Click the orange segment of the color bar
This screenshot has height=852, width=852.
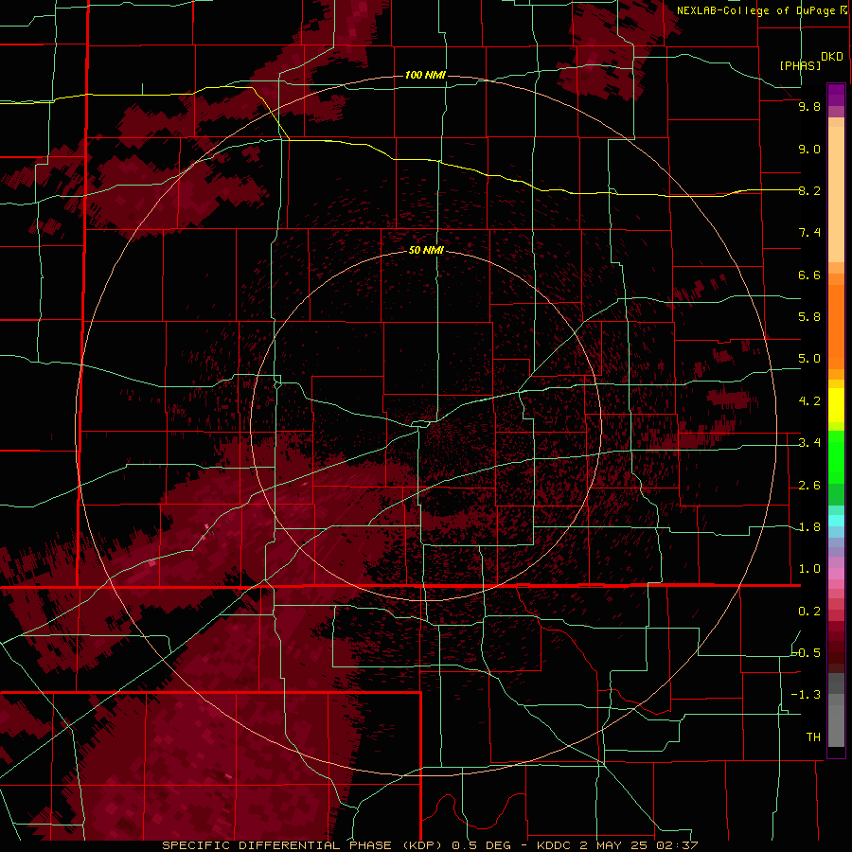[836, 326]
